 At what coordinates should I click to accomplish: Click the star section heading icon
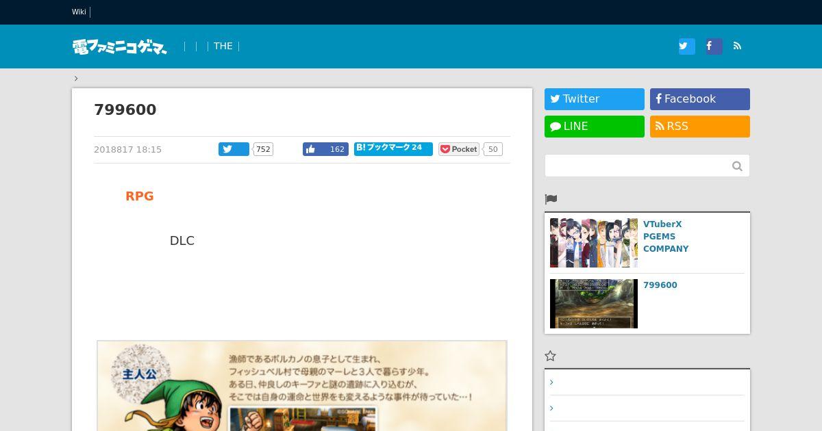pos(550,356)
